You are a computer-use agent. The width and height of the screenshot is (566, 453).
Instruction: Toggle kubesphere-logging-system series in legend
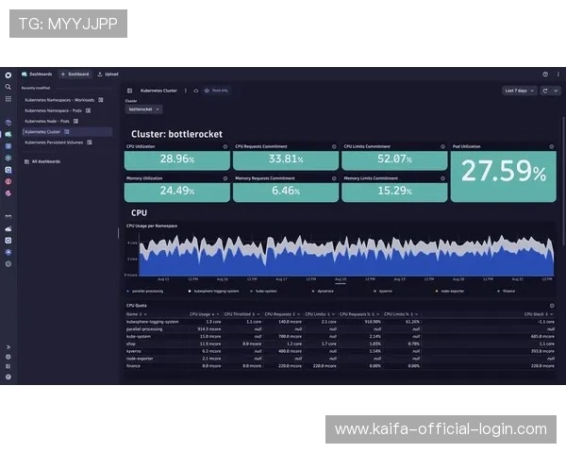coord(214,292)
